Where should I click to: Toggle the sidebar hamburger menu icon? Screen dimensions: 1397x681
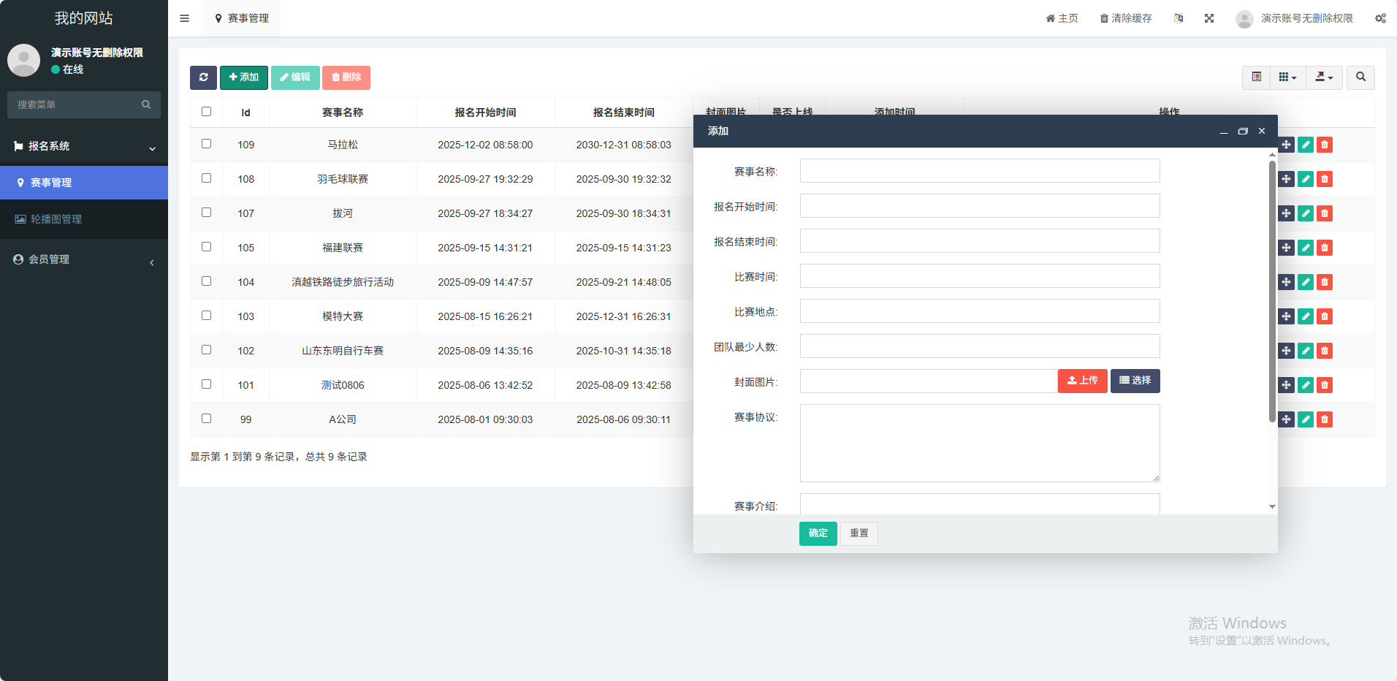(185, 18)
